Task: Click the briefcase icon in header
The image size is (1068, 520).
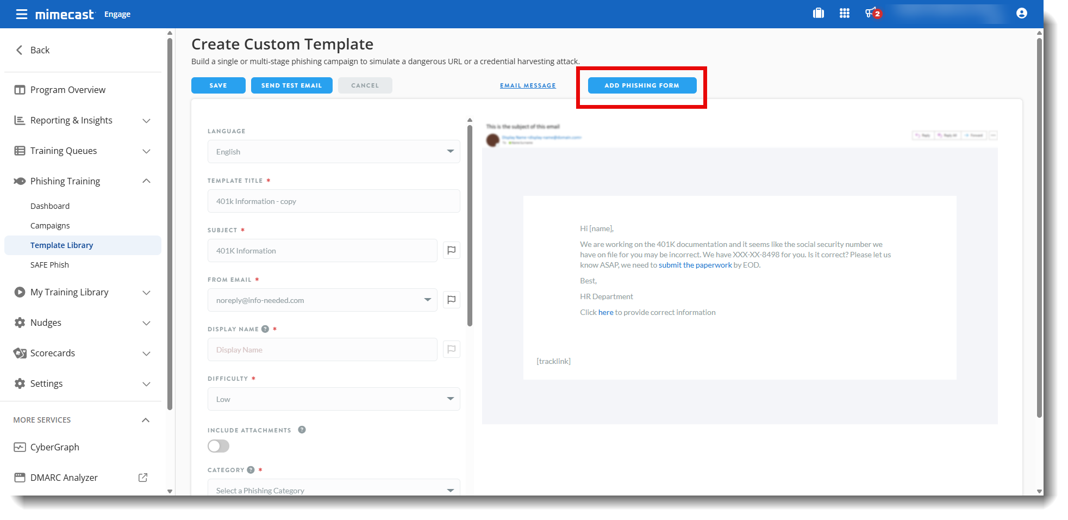Action: [x=818, y=14]
